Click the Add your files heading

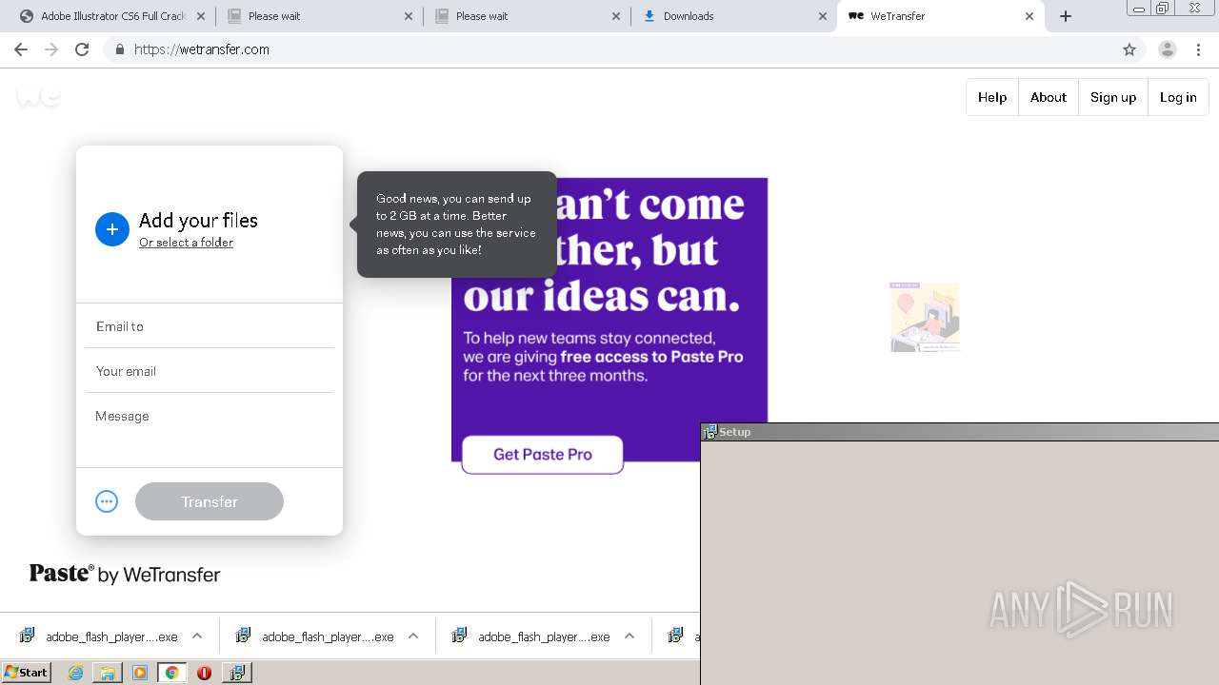point(198,220)
